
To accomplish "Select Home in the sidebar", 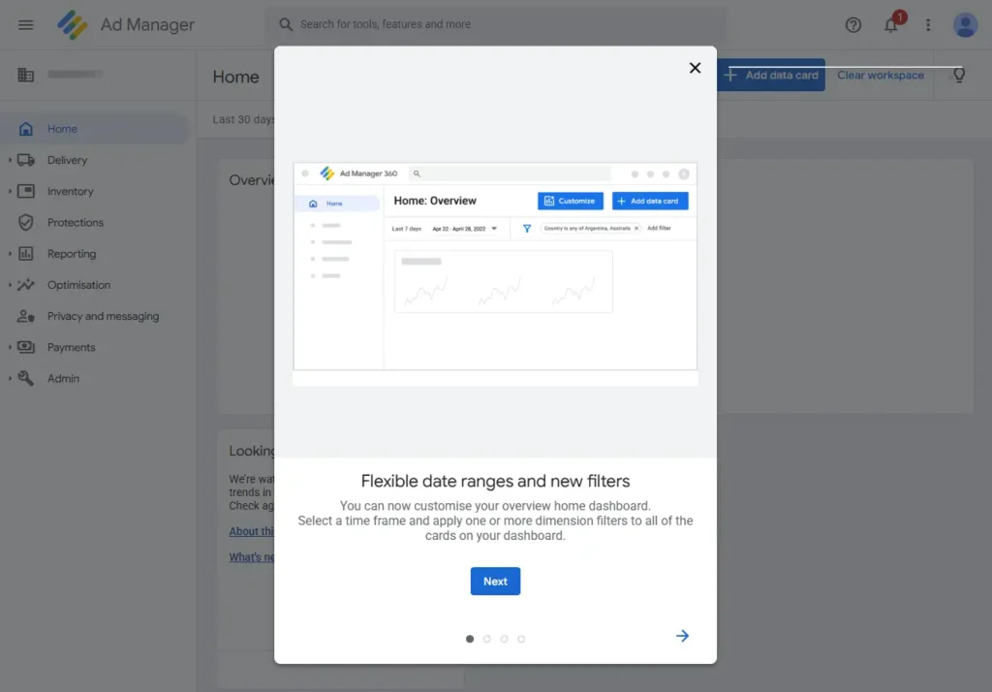I will pyautogui.click(x=95, y=129).
